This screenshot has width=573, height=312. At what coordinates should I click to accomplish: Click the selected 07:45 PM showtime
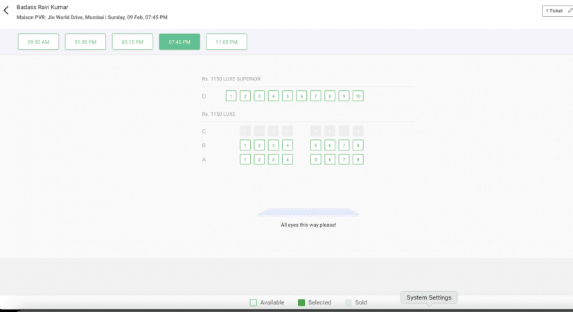pyautogui.click(x=179, y=42)
